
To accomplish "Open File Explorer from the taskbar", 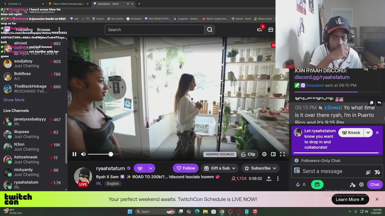I will point(205,211).
